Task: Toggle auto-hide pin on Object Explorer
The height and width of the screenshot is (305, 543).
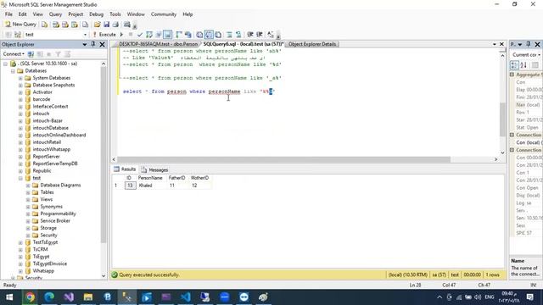Action: click(x=93, y=44)
